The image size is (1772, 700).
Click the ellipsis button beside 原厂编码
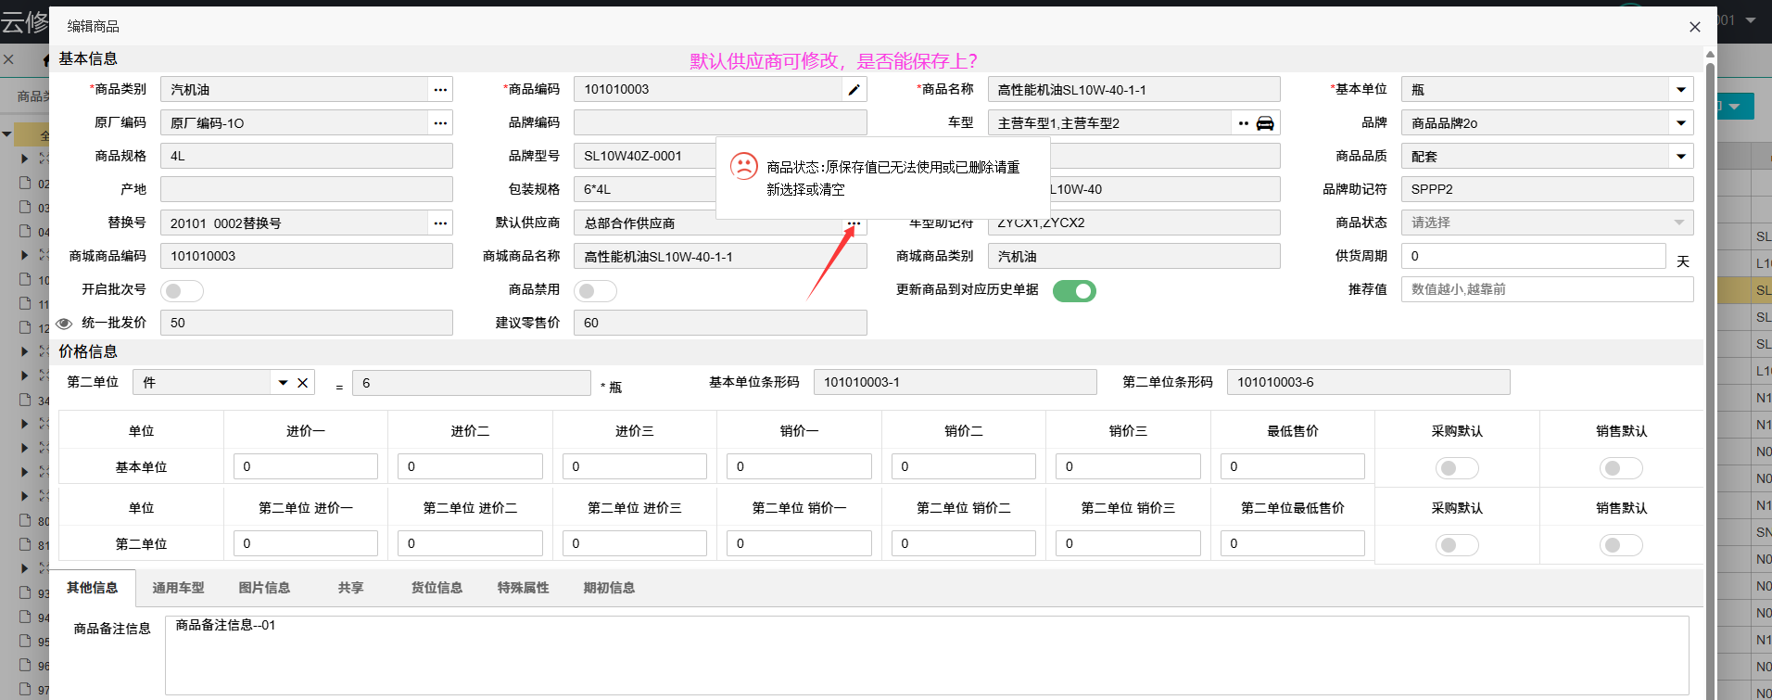[440, 123]
